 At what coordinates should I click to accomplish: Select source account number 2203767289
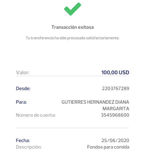point(115,89)
